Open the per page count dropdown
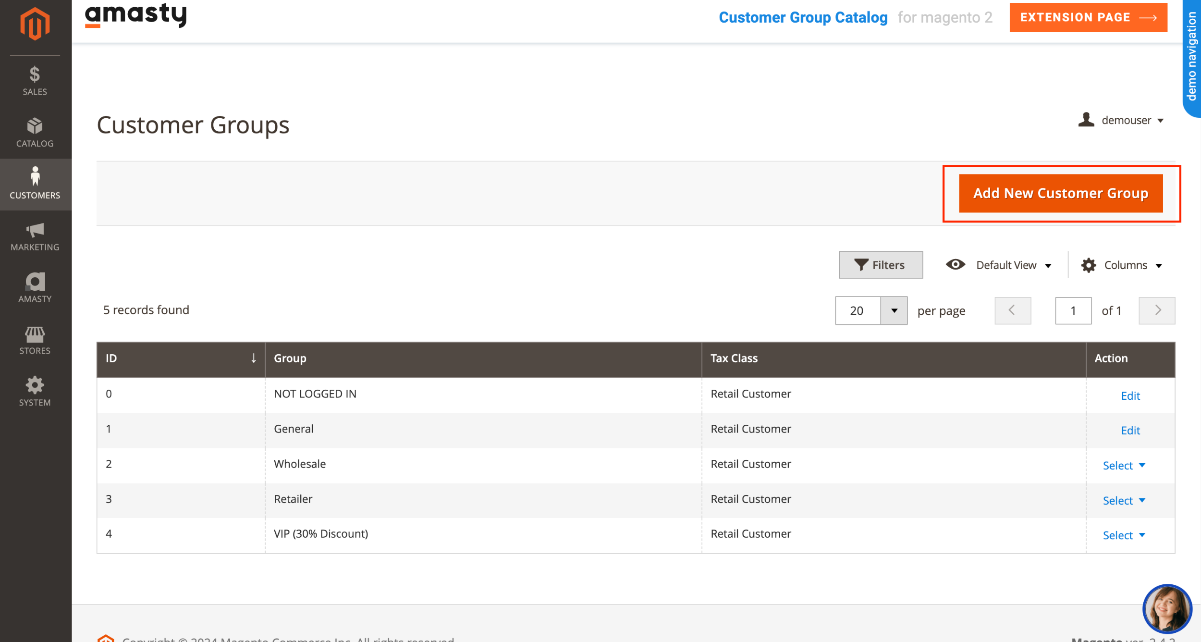Image resolution: width=1201 pixels, height=642 pixels. (894, 310)
